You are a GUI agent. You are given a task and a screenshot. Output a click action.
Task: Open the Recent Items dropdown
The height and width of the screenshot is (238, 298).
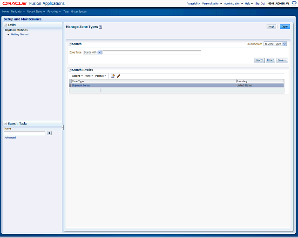pyautogui.click(x=36, y=11)
